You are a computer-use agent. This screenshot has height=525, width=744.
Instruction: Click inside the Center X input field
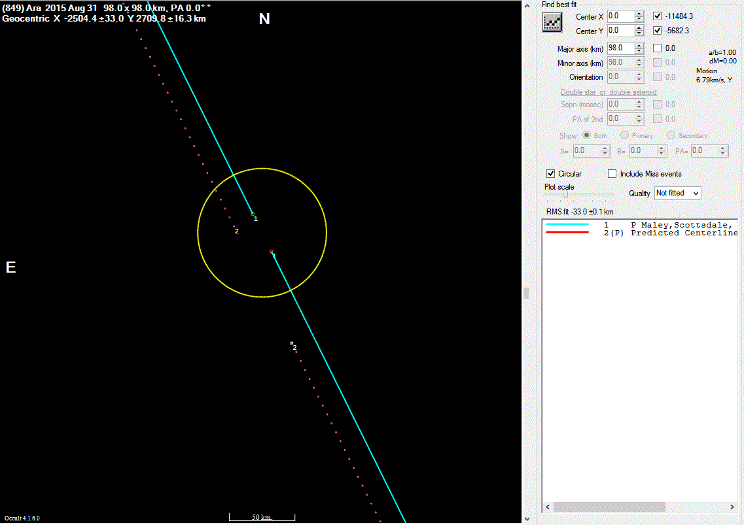[620, 16]
